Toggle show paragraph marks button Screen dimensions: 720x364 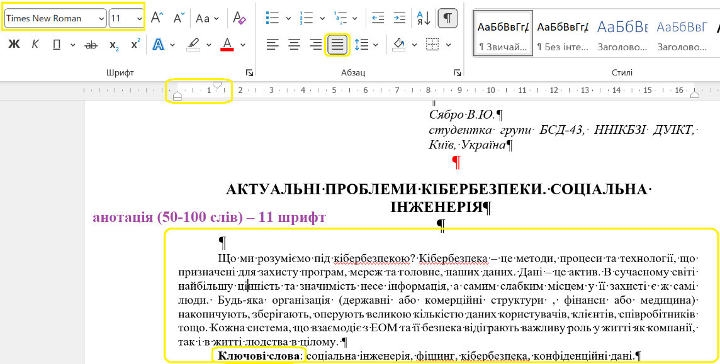pyautogui.click(x=447, y=18)
